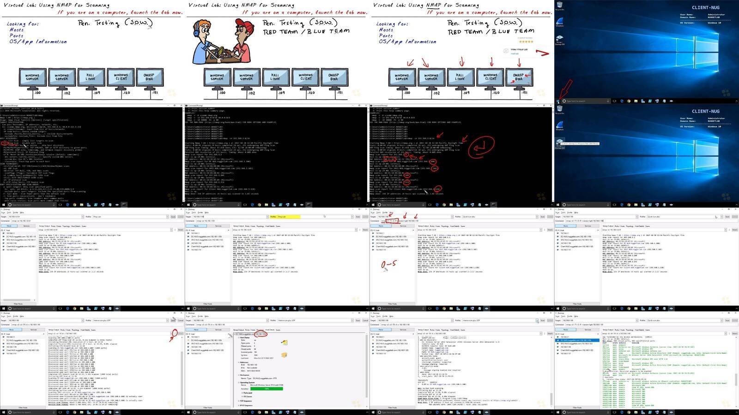Open scan output selector dropdown, "0-5" frame
The height and width of the screenshot is (415, 739).
coord(541,230)
